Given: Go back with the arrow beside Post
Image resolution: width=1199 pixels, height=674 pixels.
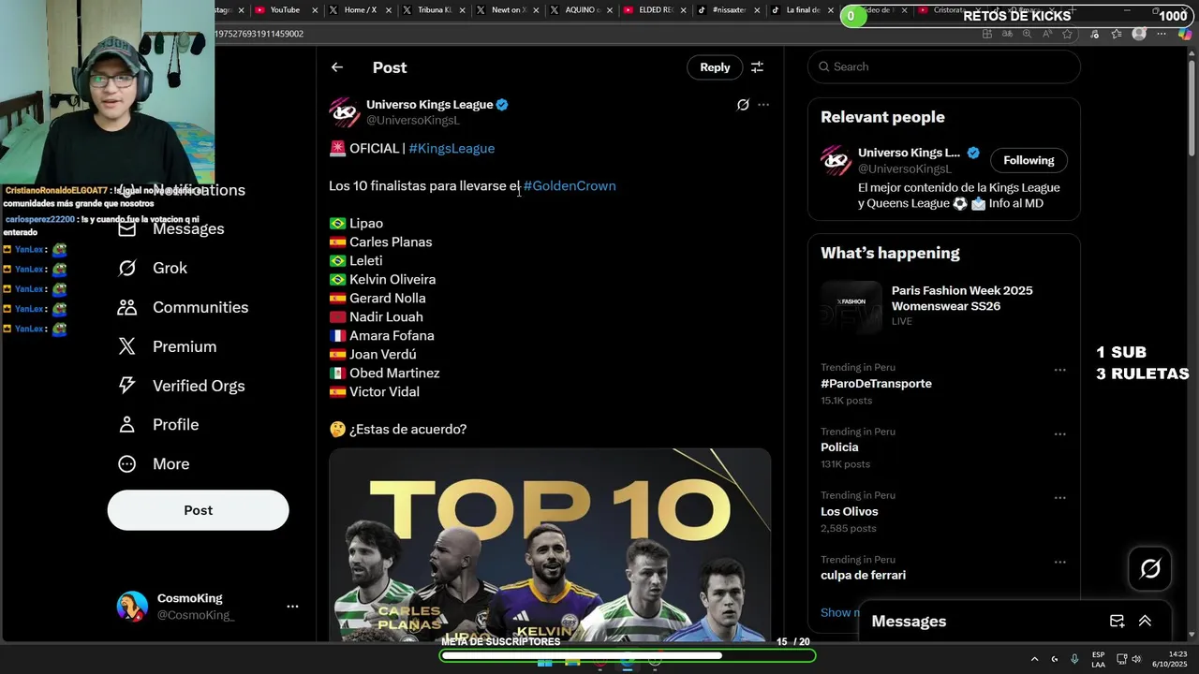Looking at the screenshot, I should pos(337,67).
